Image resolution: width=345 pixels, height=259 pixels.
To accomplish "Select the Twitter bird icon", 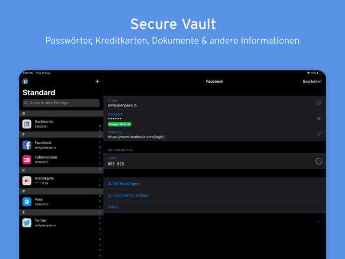I will [27, 223].
